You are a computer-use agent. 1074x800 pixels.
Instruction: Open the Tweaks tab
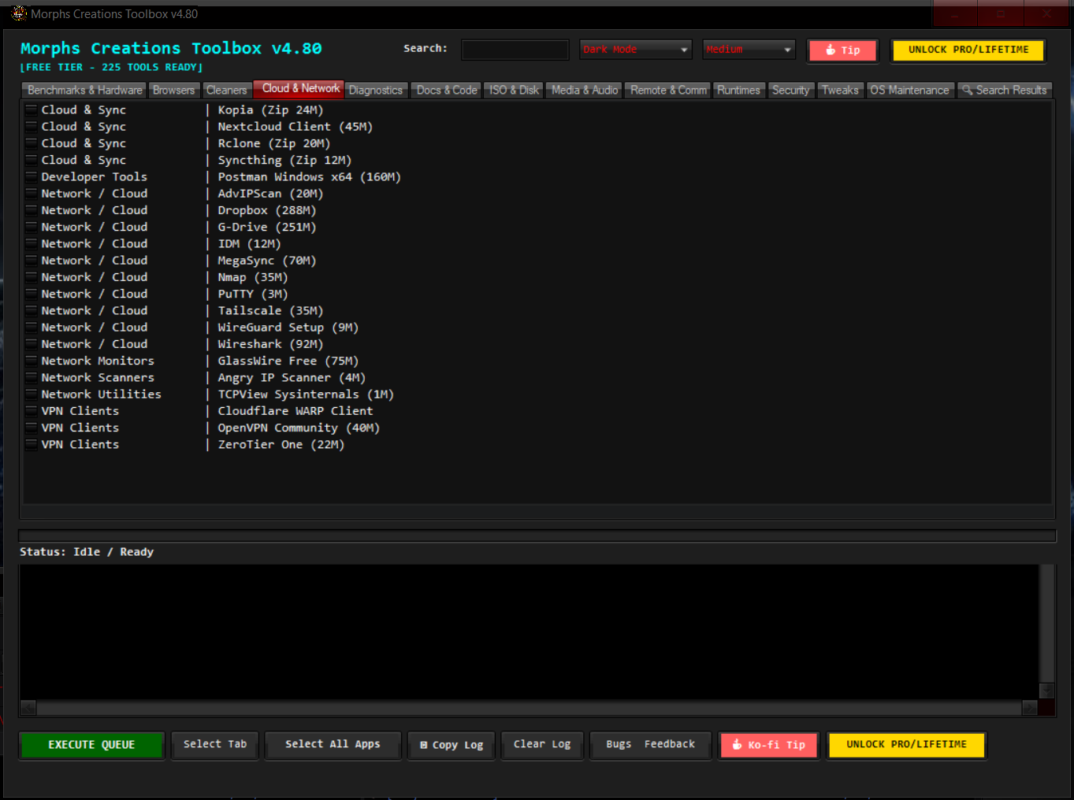pyautogui.click(x=840, y=91)
